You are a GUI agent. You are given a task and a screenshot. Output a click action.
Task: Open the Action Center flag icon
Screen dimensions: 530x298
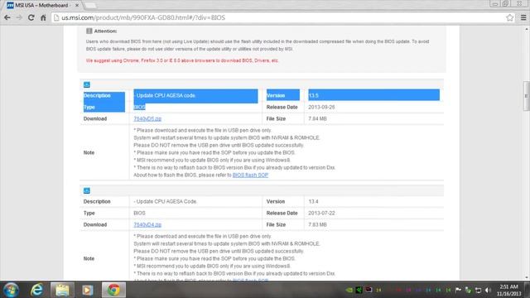(x=458, y=290)
